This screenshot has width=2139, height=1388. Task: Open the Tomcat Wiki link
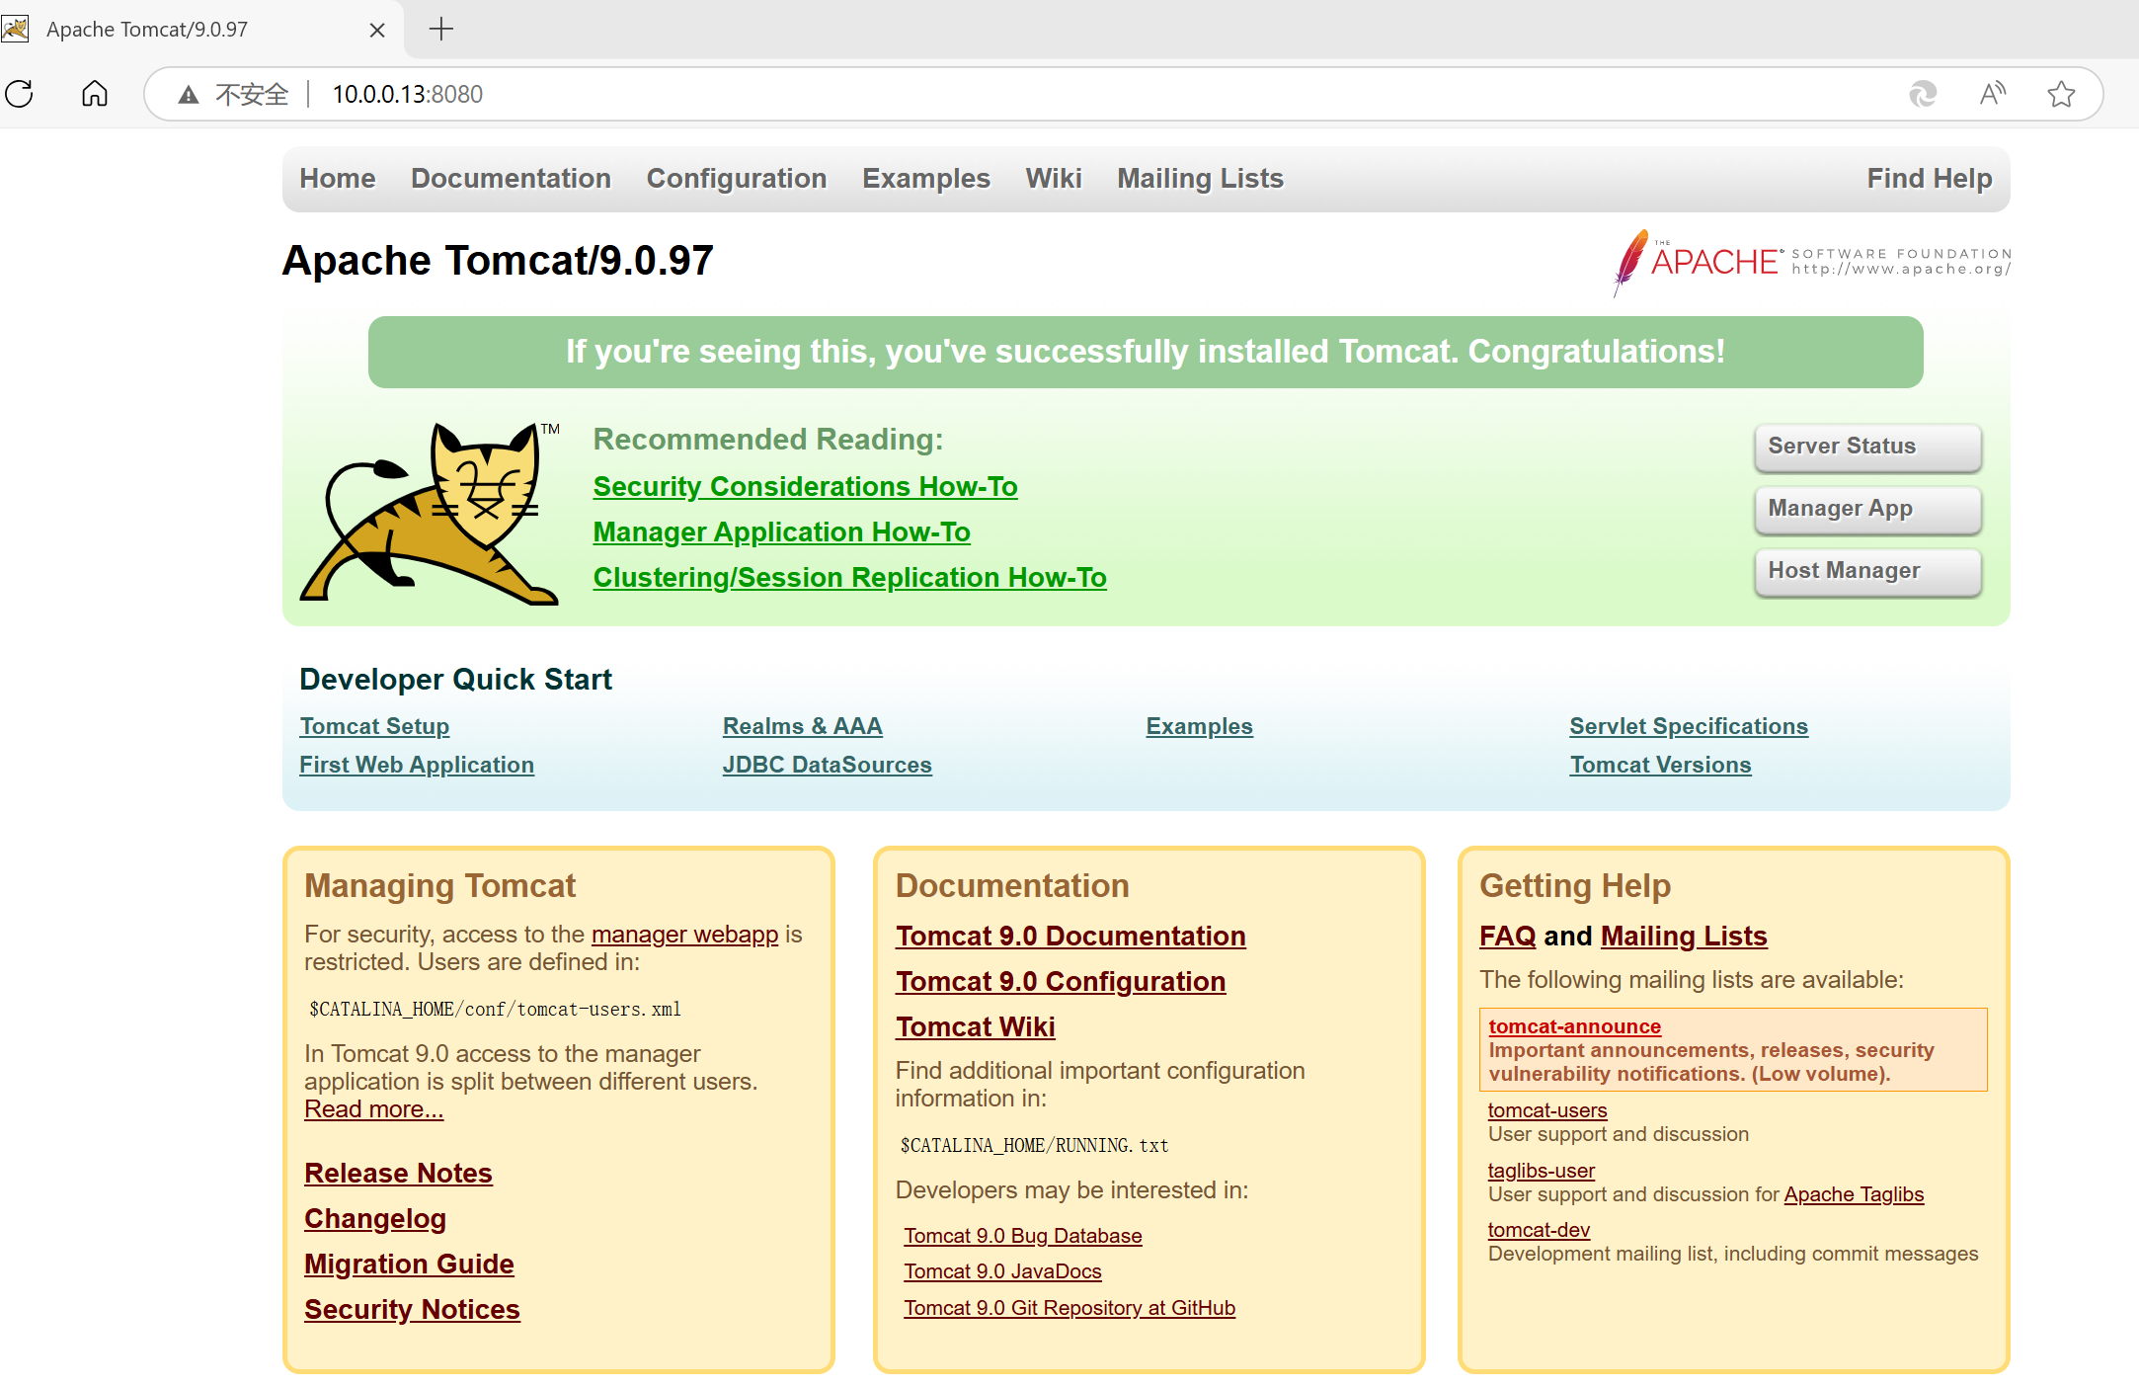(x=975, y=1027)
